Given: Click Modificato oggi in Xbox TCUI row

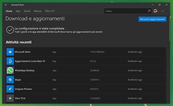Looking at the screenshot, I should (135, 98).
